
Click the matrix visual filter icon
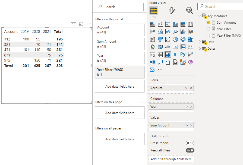pos(73,24)
